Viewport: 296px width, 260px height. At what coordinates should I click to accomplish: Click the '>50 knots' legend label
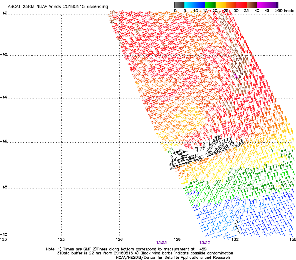tap(284, 10)
